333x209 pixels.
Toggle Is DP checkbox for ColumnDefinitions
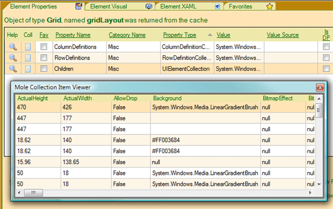tap(326, 46)
